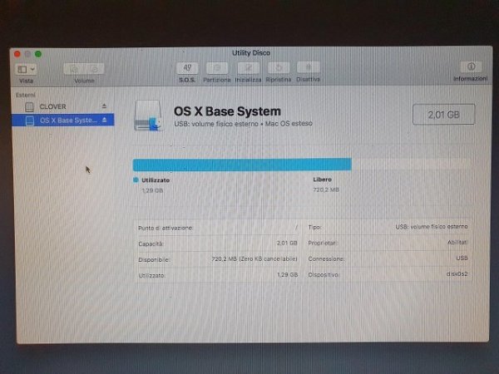Open the Informazioni info panel

tap(471, 66)
